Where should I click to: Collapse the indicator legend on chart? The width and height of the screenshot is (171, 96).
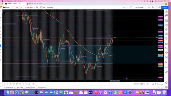pos(5,13)
